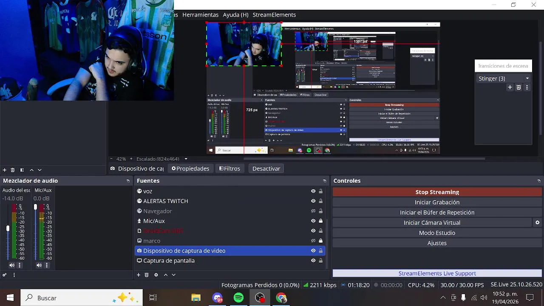Show the hidden Navegador source
Image resolution: width=544 pixels, height=306 pixels.
point(313,211)
